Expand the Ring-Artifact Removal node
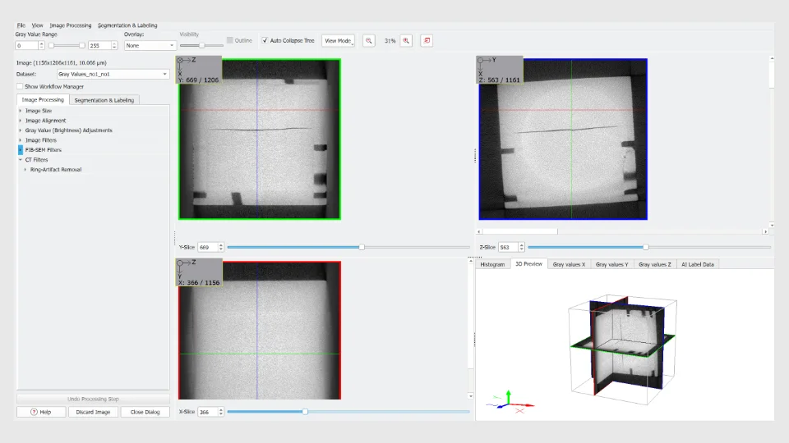Screen dimensions: 789x443 25,170
